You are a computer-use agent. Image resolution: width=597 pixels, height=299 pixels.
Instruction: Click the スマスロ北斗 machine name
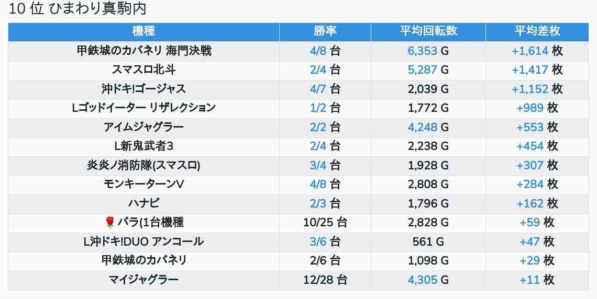tap(143, 70)
